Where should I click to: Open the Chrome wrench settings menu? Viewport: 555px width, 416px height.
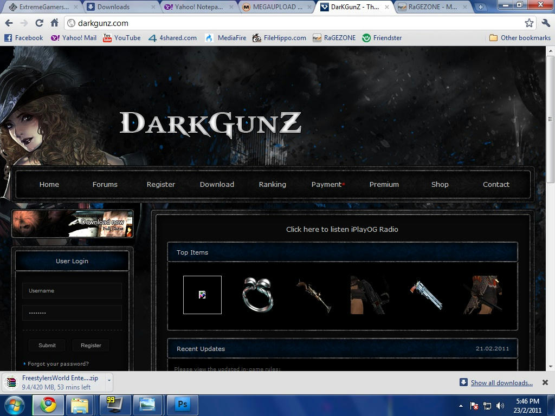coord(545,23)
